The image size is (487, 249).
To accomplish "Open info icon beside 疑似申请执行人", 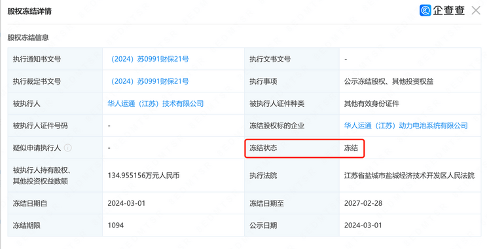I will (x=67, y=147).
